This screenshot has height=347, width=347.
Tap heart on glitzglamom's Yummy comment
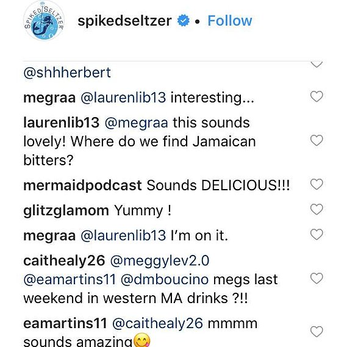pos(317,209)
